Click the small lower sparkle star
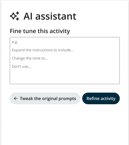Screen dimensions: 129x145 click(x=17, y=19)
